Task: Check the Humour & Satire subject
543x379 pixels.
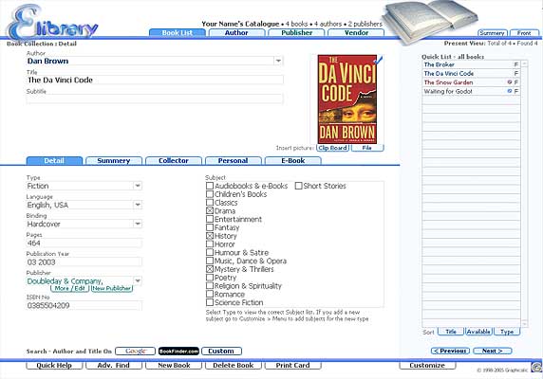Action: point(210,252)
